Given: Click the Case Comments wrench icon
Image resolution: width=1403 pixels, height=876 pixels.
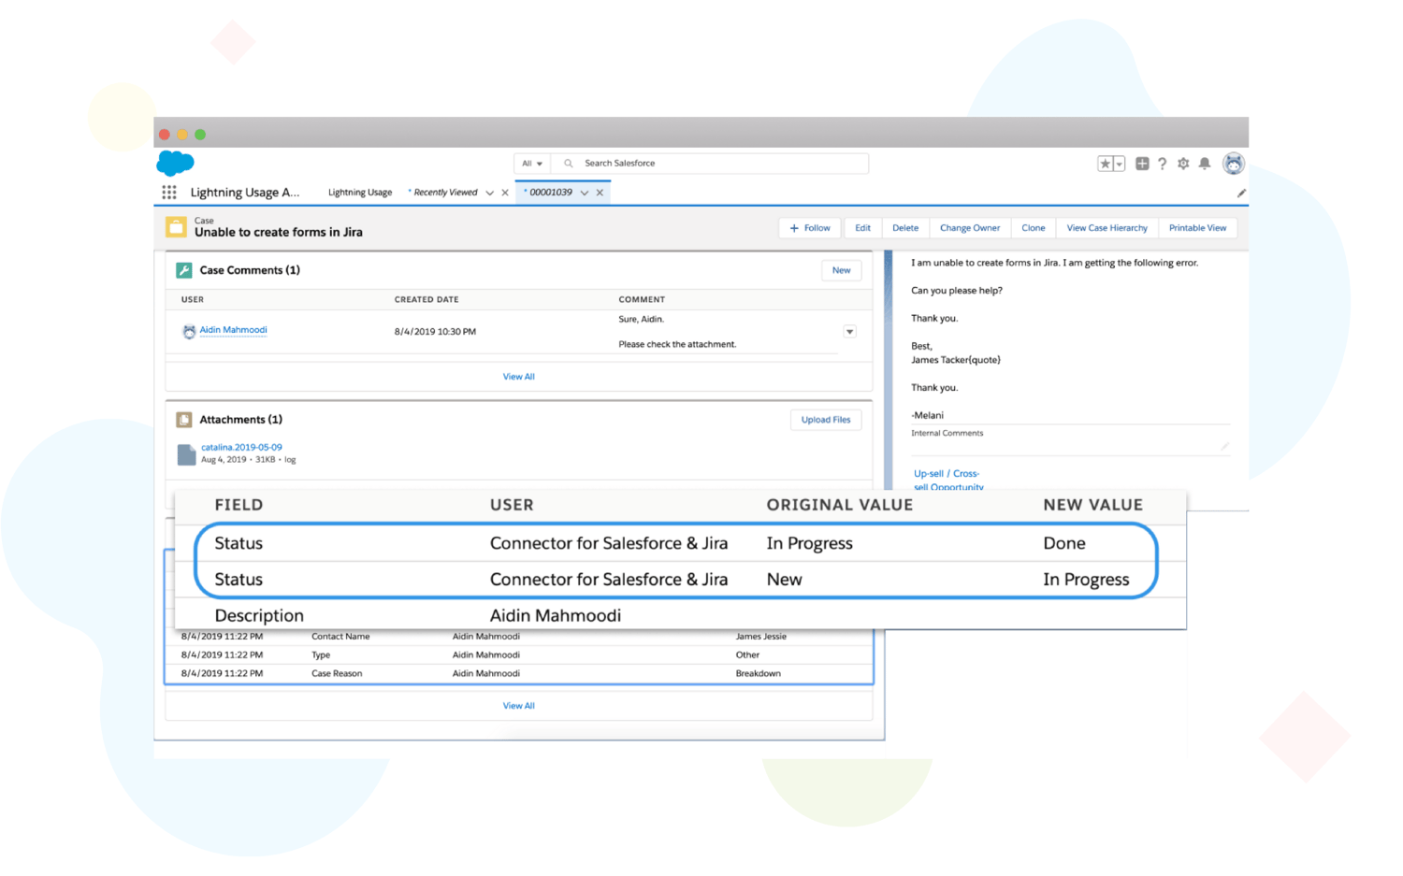Looking at the screenshot, I should coord(184,270).
